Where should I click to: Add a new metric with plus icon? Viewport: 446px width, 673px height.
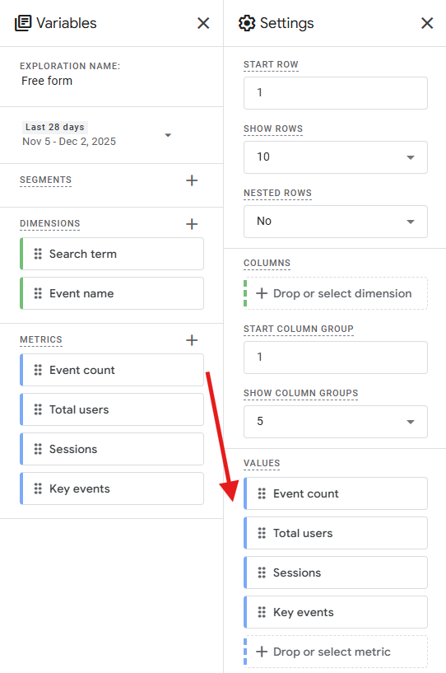click(192, 340)
